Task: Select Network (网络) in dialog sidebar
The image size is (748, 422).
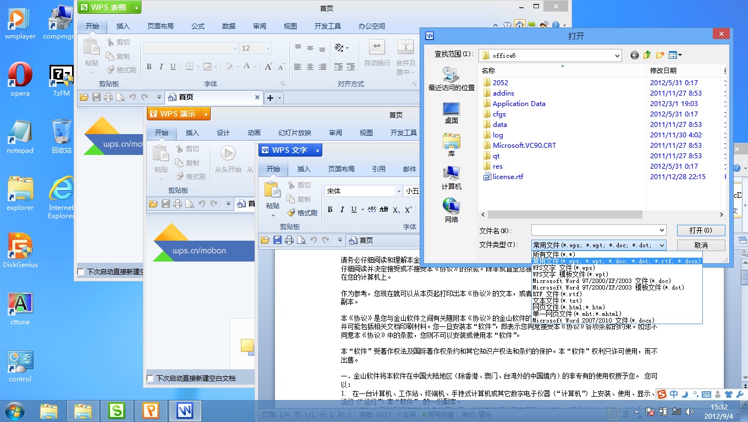Action: [x=451, y=211]
